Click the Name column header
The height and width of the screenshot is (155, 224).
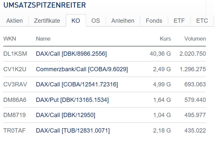(x=43, y=39)
